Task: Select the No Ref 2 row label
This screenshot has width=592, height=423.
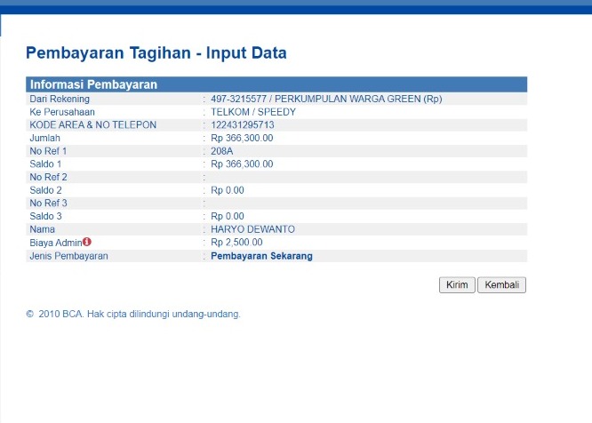Action: click(x=48, y=177)
